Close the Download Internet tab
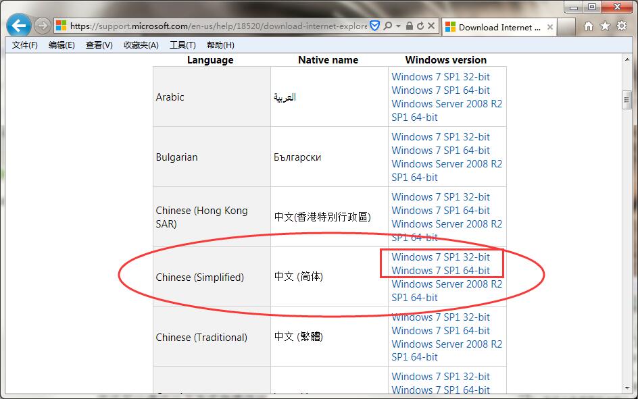 click(x=549, y=27)
